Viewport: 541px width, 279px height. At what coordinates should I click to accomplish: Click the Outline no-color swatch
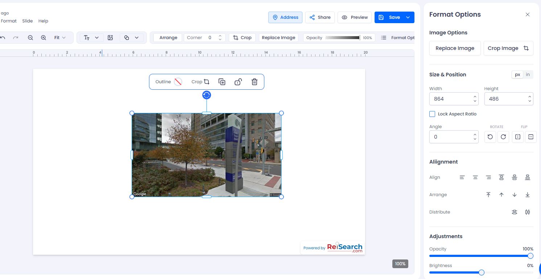(x=178, y=82)
